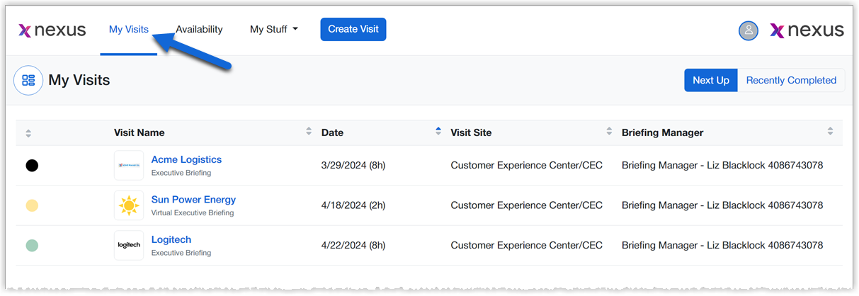Open the user profile avatar icon
Image resolution: width=859 pixels, height=296 pixels.
[x=749, y=30]
